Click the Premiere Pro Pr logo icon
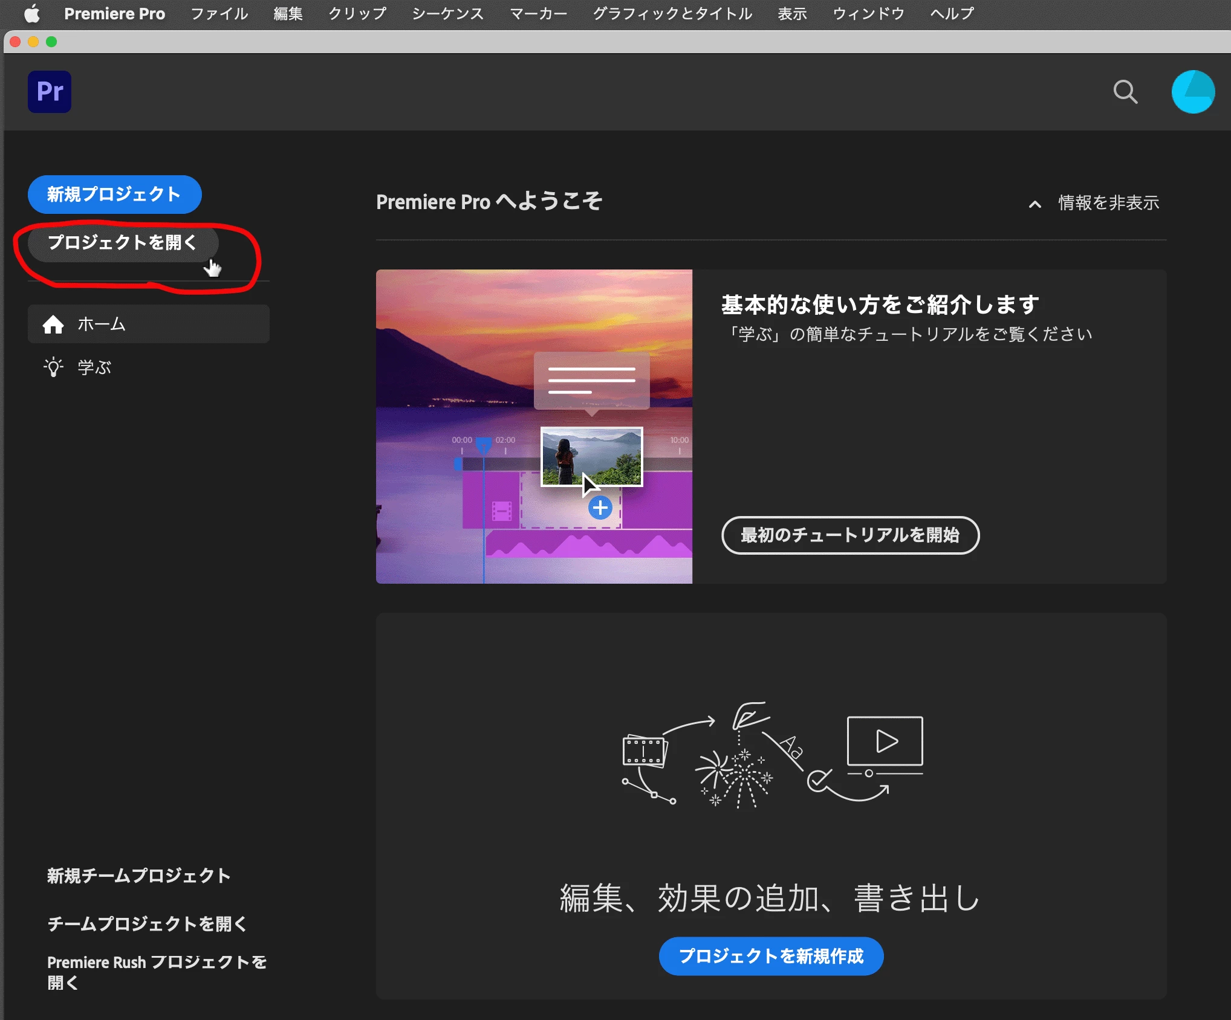1231x1020 pixels. pos(50,92)
